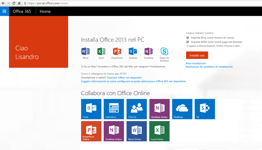Uncheck Imposta MSN come home page
This screenshot has height=150, width=262.
tap(188, 42)
